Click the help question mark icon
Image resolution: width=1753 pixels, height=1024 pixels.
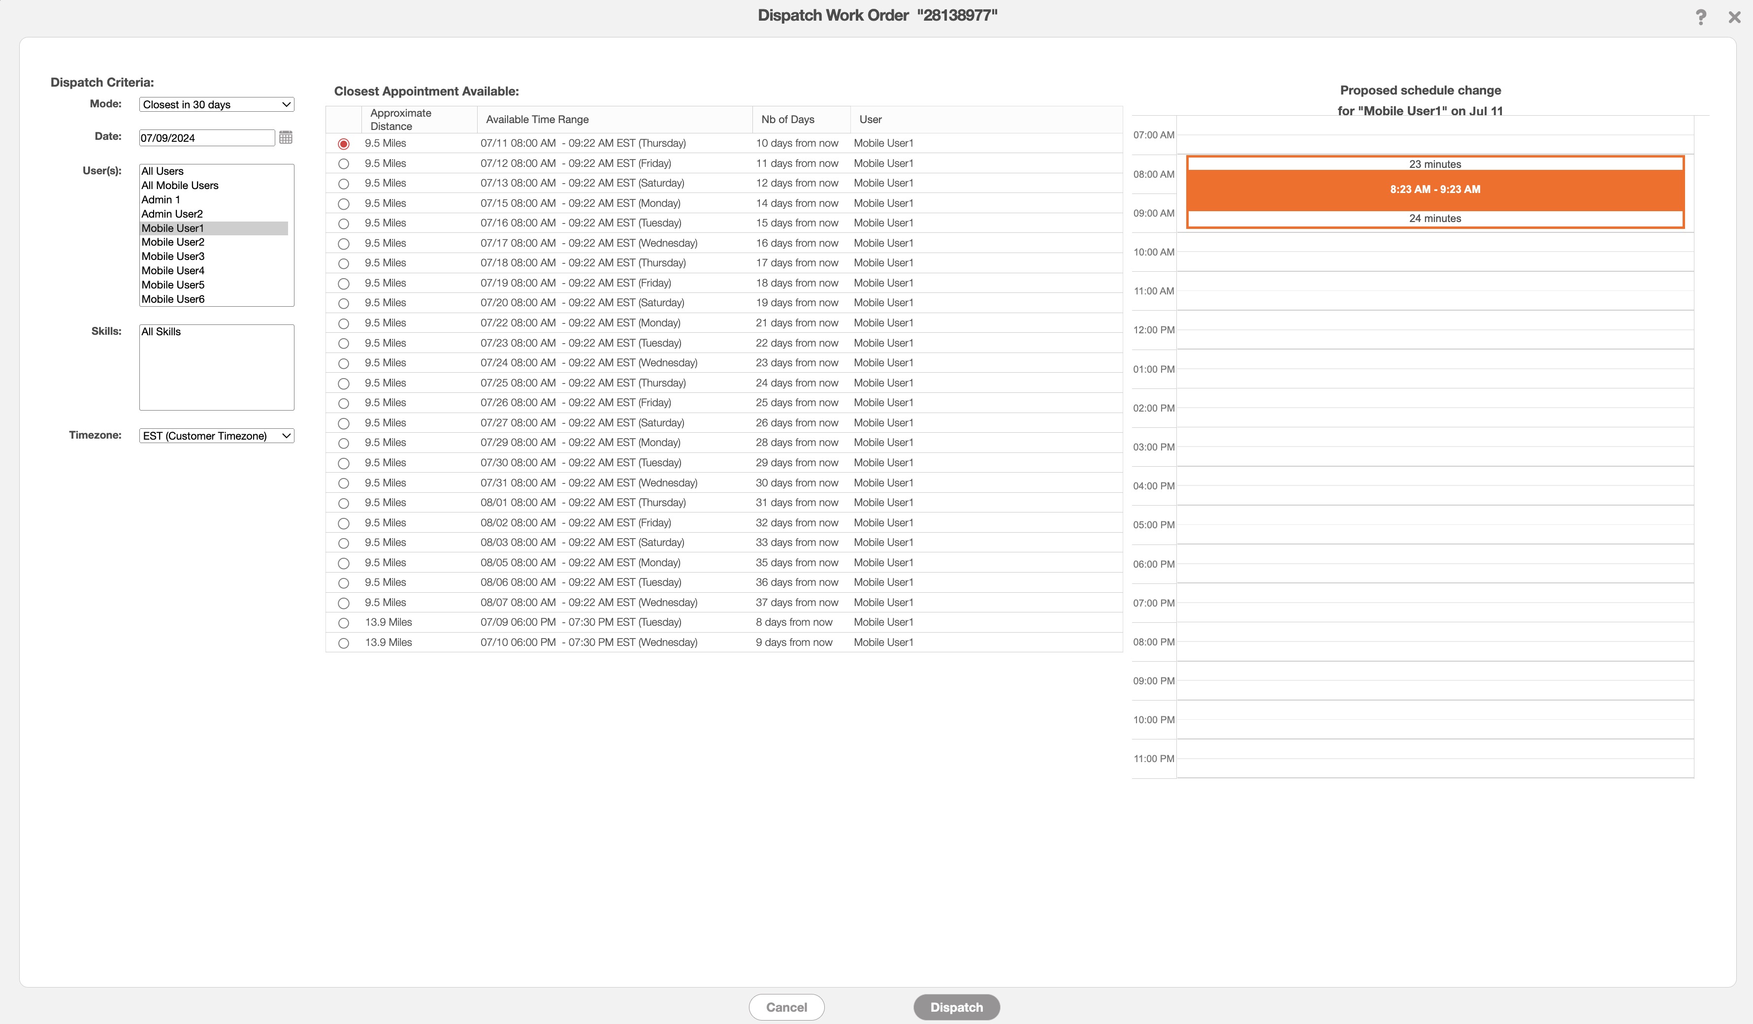[1700, 17]
